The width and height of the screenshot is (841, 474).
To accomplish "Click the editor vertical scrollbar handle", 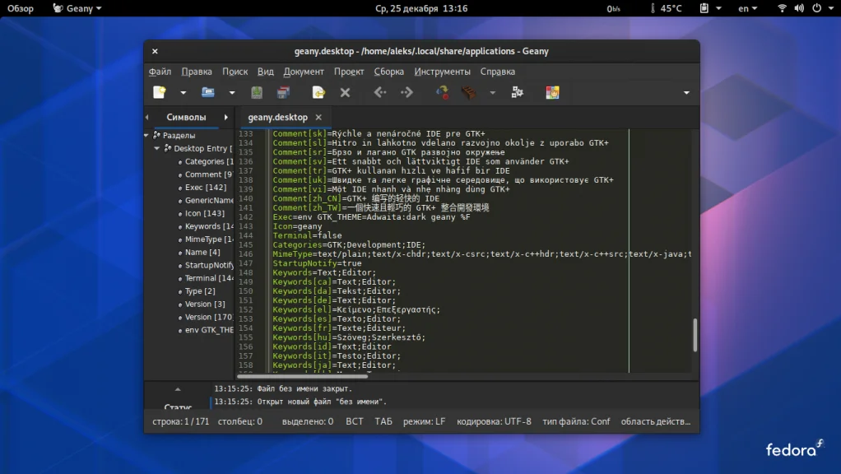I will point(695,334).
